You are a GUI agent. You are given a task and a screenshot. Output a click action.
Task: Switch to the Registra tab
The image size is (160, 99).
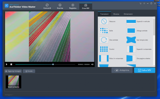[x=73, y=6]
